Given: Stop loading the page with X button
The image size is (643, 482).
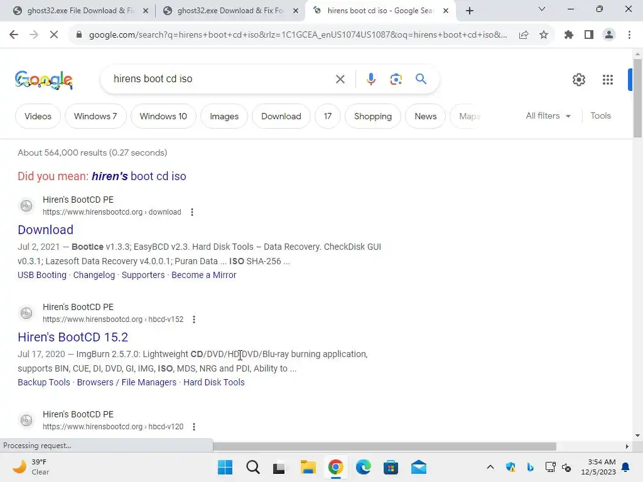Looking at the screenshot, I should 54,35.
